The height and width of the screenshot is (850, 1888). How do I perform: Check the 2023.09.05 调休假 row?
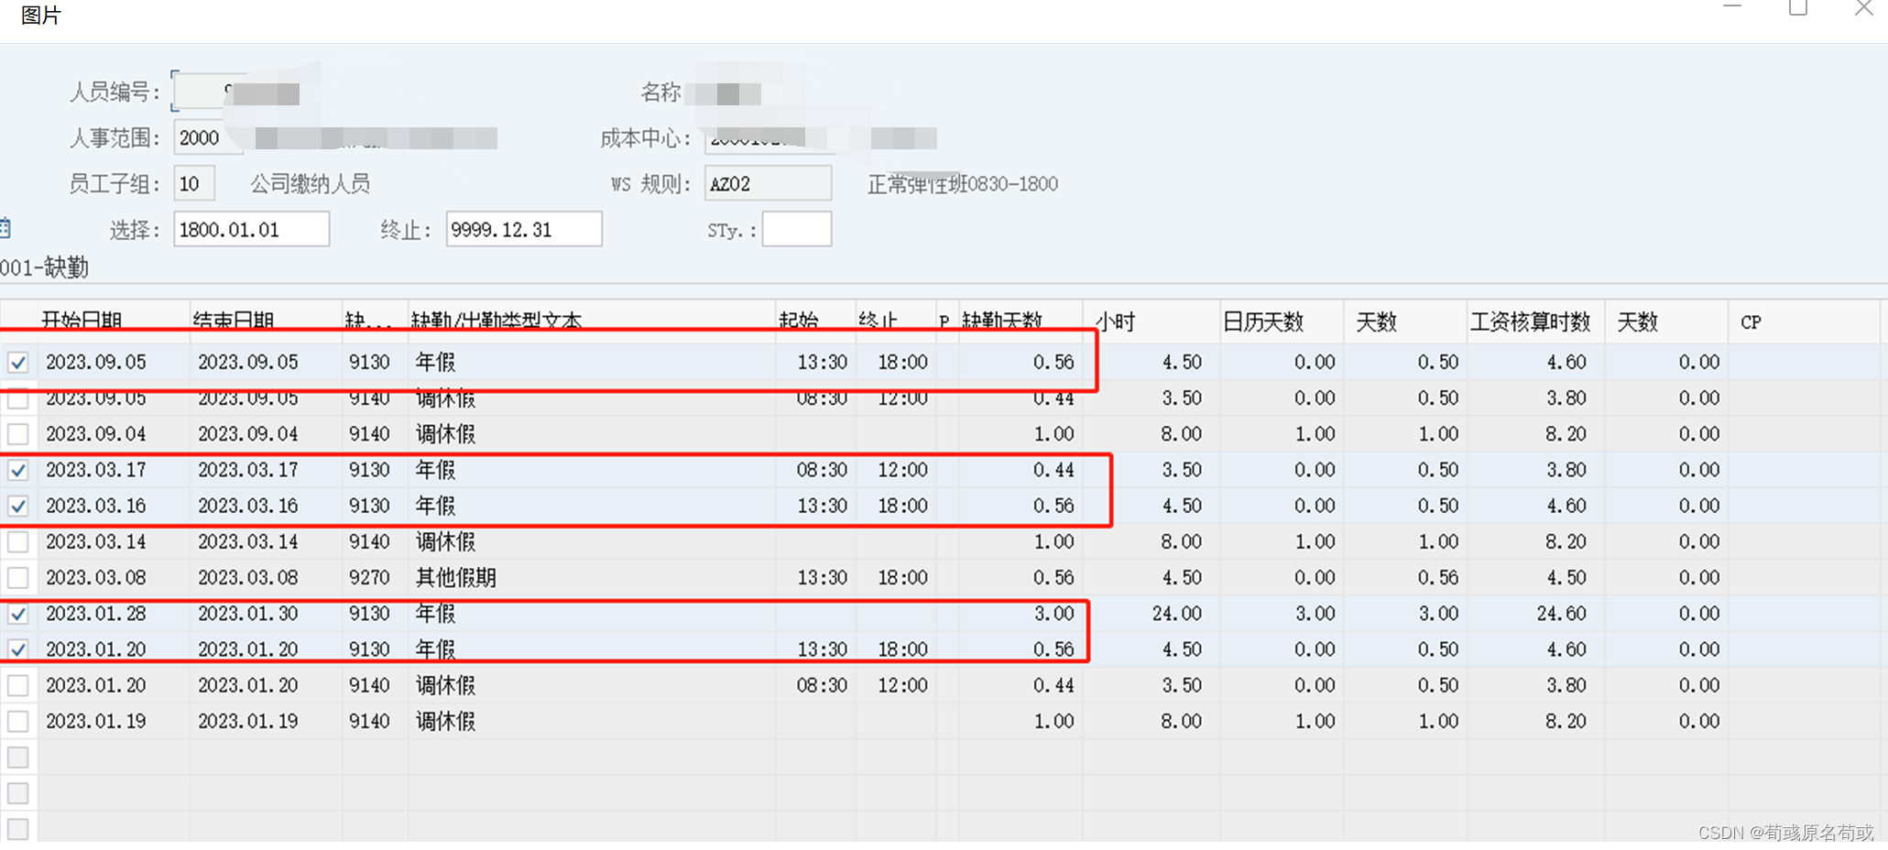click(x=18, y=398)
